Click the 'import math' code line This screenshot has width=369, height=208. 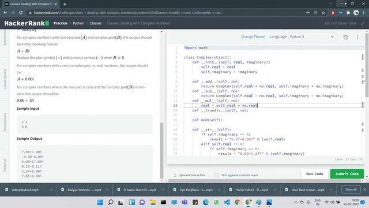(x=195, y=47)
